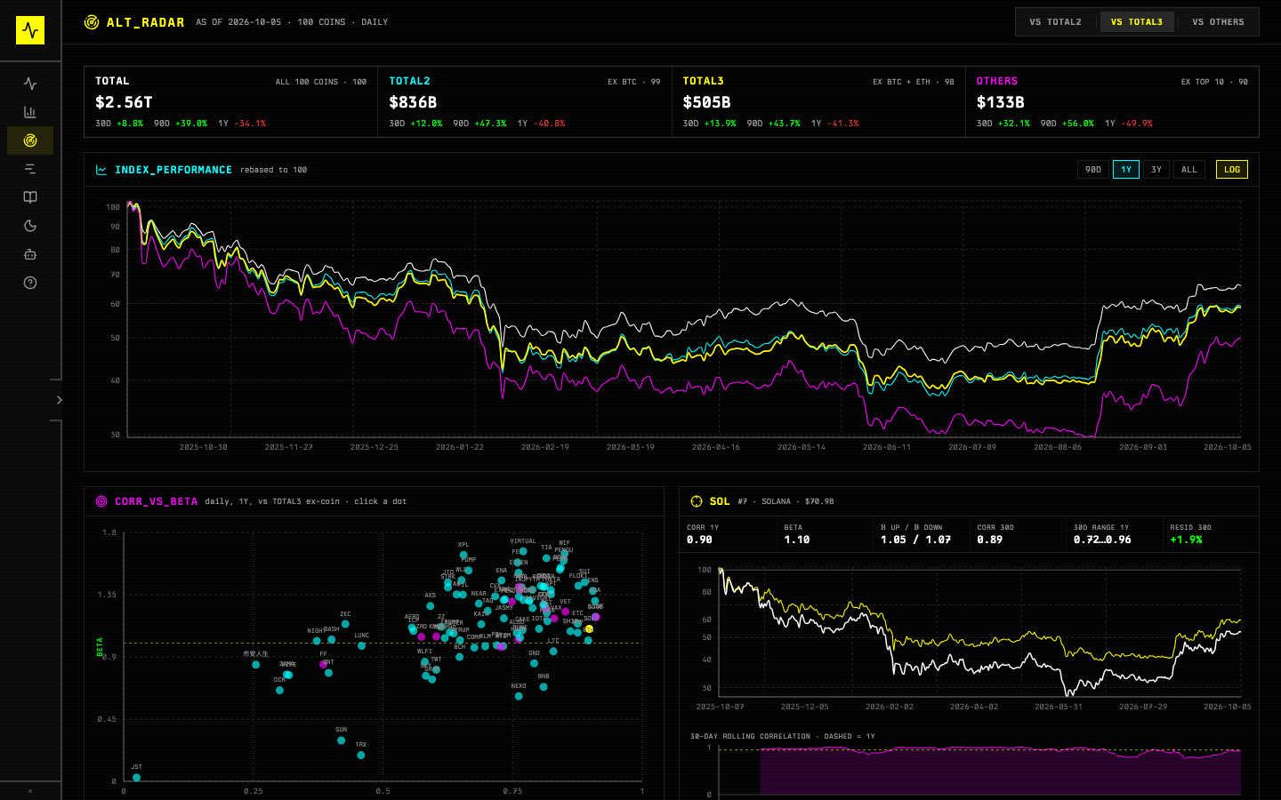Toggle dark mode with the moon icon
Image resolution: width=1281 pixels, height=800 pixels.
pos(30,226)
